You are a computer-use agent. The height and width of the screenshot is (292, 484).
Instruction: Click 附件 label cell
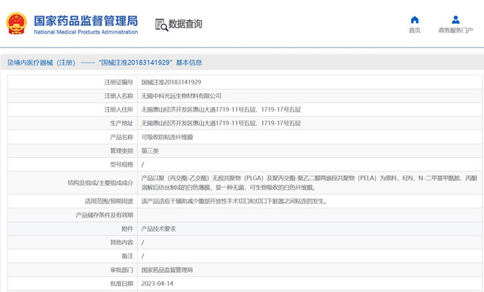(72, 229)
